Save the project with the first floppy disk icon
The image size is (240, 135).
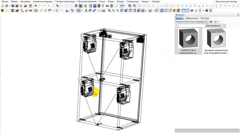13,6
